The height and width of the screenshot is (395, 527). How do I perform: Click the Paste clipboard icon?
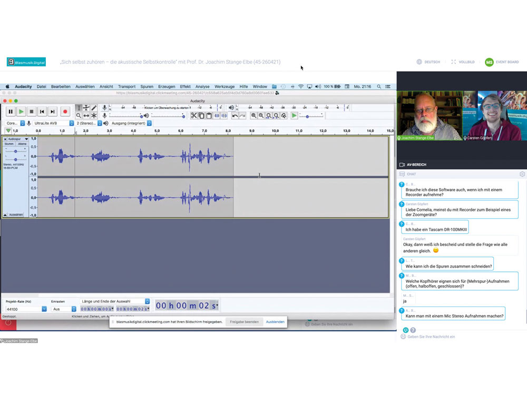click(209, 115)
